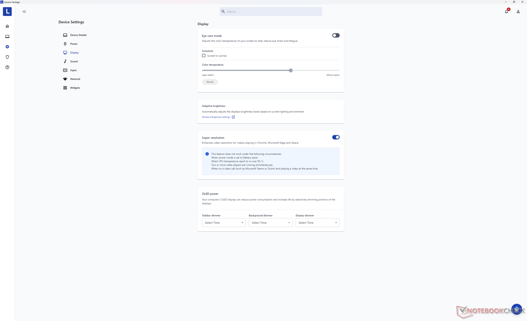Image resolution: width=527 pixels, height=321 pixels.
Task: Open the Windows Brightness Settings link
Action: [x=216, y=117]
